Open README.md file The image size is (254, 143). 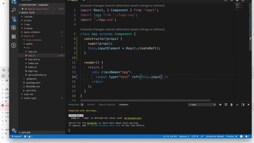[x=33, y=87]
